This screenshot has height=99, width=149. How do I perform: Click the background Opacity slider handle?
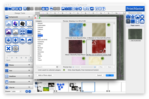(x=31, y=55)
